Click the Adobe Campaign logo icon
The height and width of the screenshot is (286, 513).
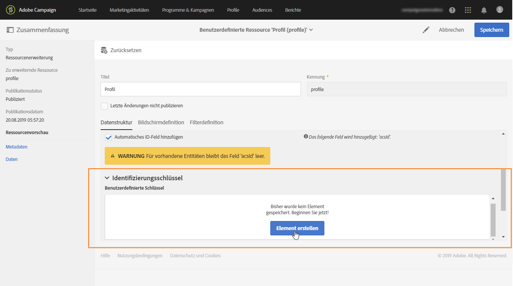tap(10, 10)
